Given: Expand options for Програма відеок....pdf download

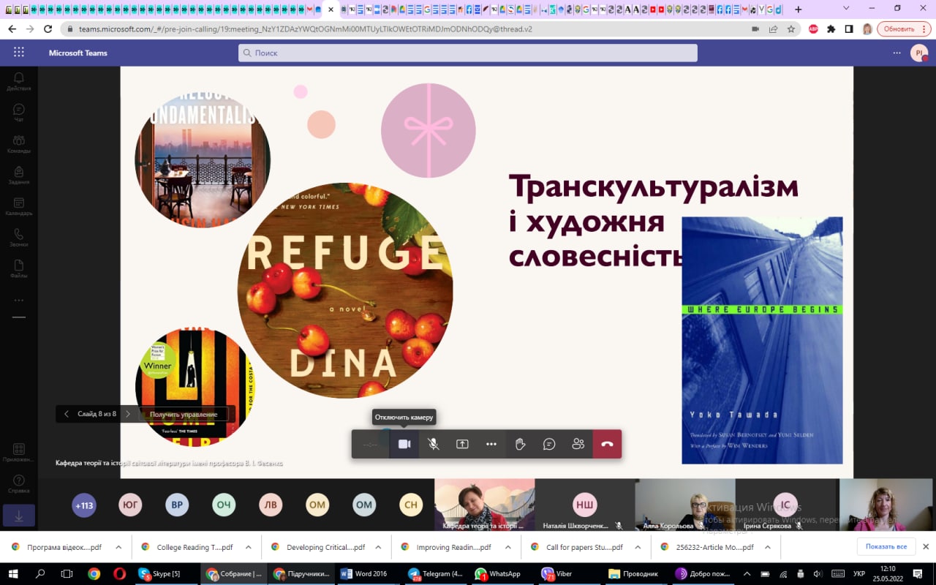Looking at the screenshot, I should [x=118, y=547].
